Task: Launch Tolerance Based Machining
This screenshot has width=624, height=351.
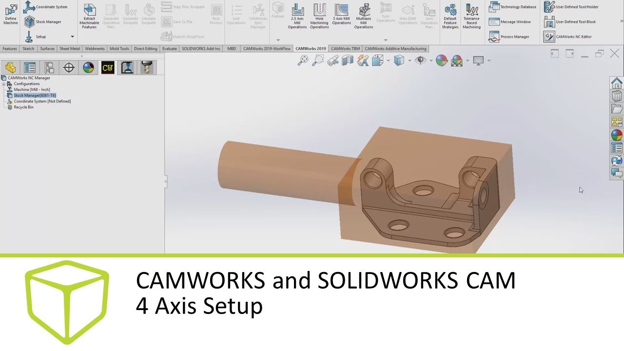Action: point(471,16)
